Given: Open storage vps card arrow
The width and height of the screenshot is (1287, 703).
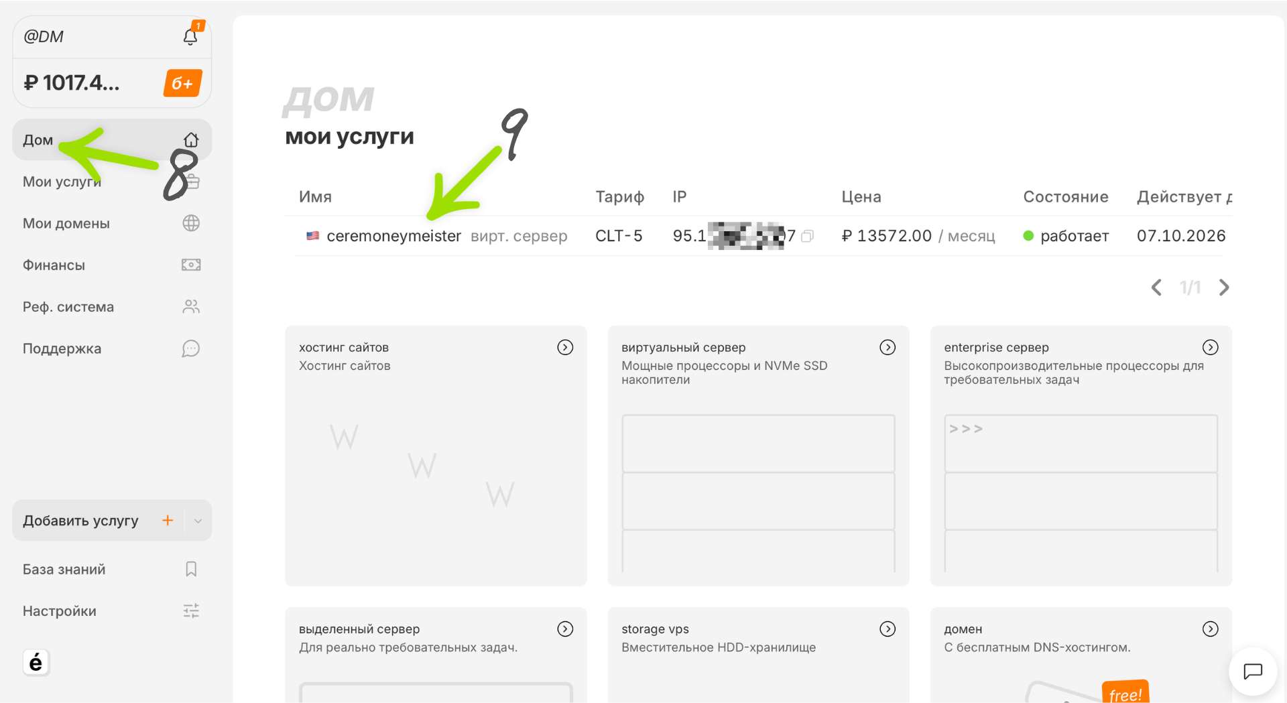Looking at the screenshot, I should coord(887,629).
